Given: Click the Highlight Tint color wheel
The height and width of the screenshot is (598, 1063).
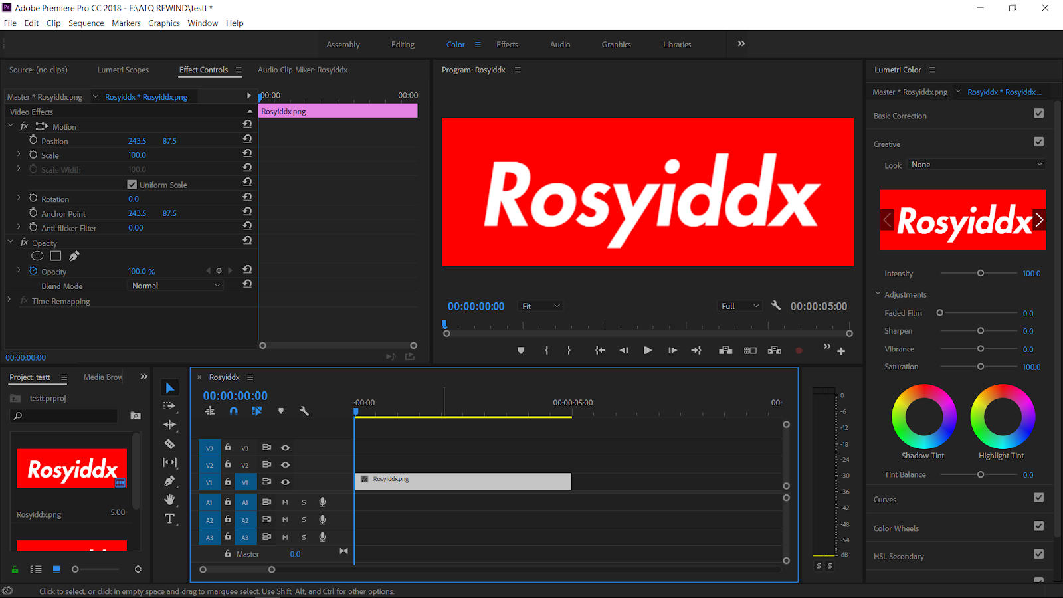Looking at the screenshot, I should (x=1003, y=417).
